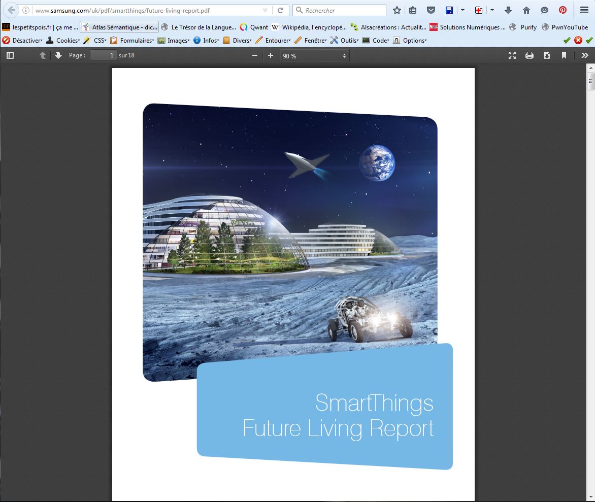Open dropdown next to red cross icon
This screenshot has width=595, height=502.
[492, 10]
